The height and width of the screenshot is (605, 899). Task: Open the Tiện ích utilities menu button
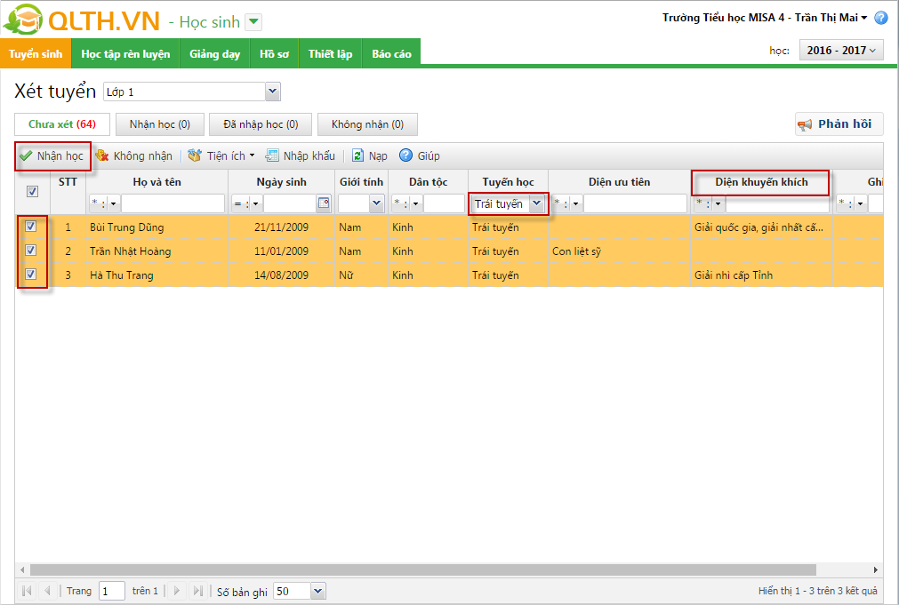pos(221,156)
